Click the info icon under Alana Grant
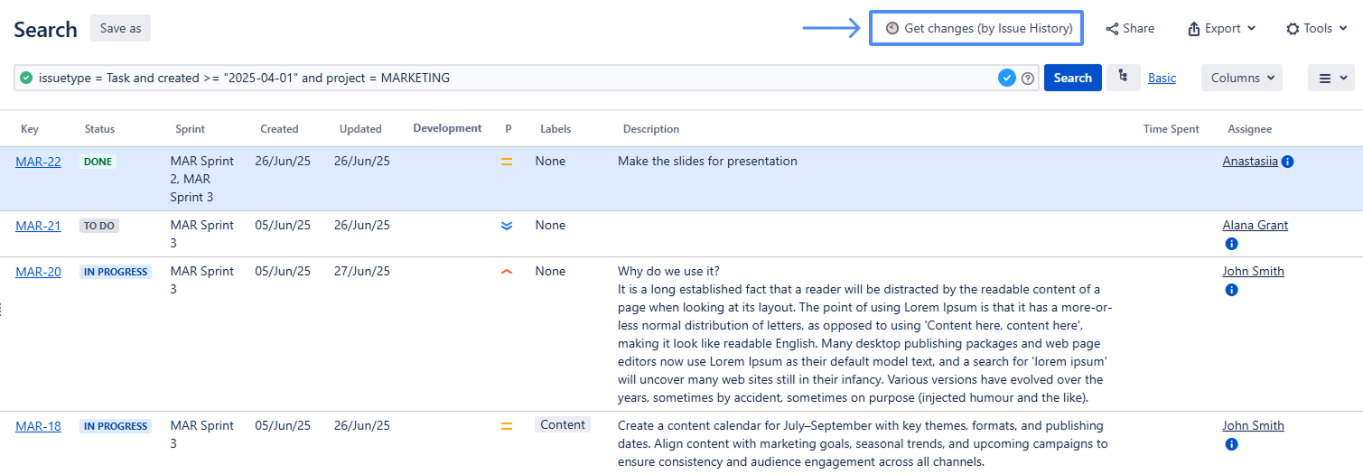 coord(1231,244)
